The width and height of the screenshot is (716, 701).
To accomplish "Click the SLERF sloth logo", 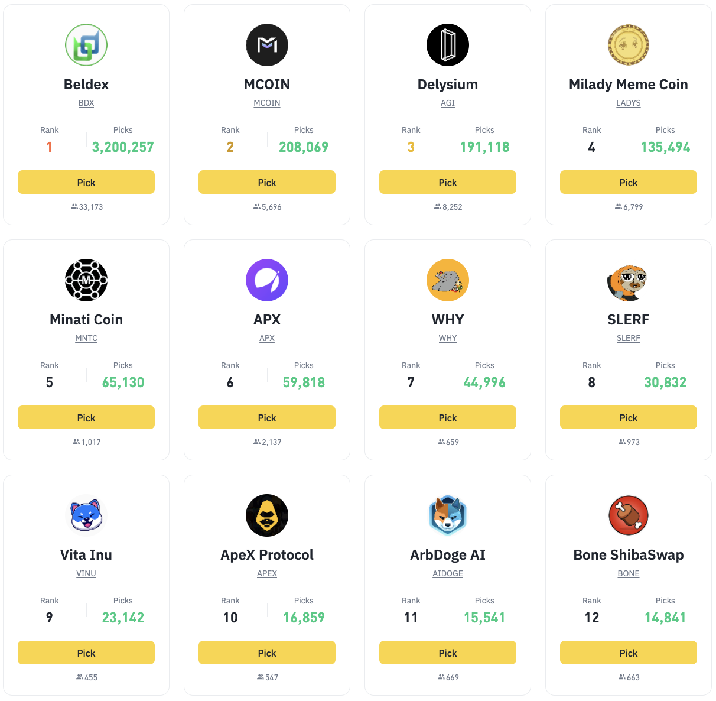I will [x=629, y=280].
